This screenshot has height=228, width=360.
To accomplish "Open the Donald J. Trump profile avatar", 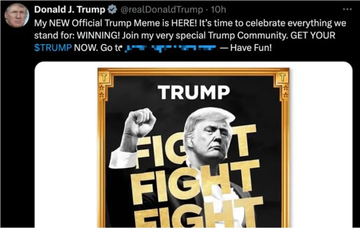I will [x=17, y=16].
